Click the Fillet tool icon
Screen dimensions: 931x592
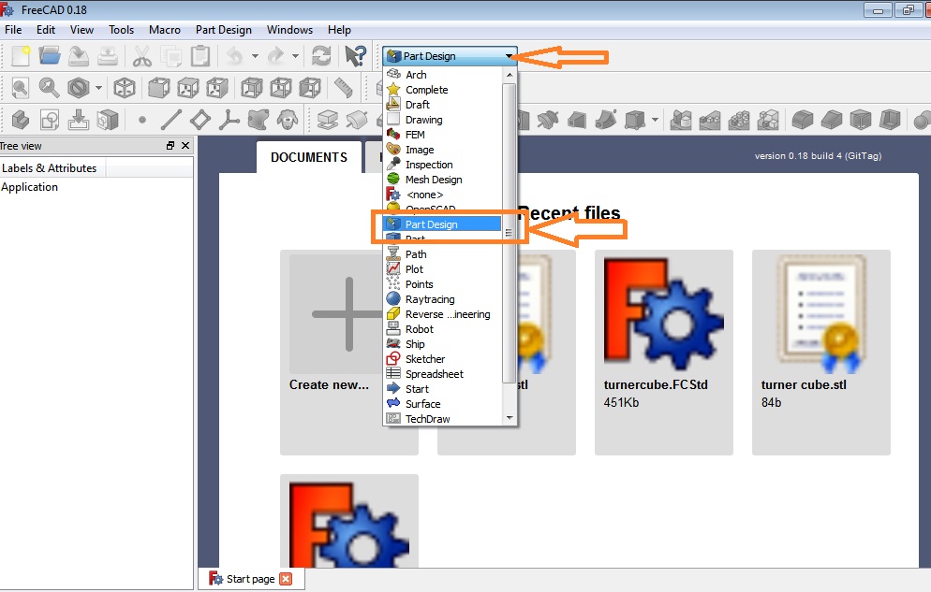tap(803, 120)
